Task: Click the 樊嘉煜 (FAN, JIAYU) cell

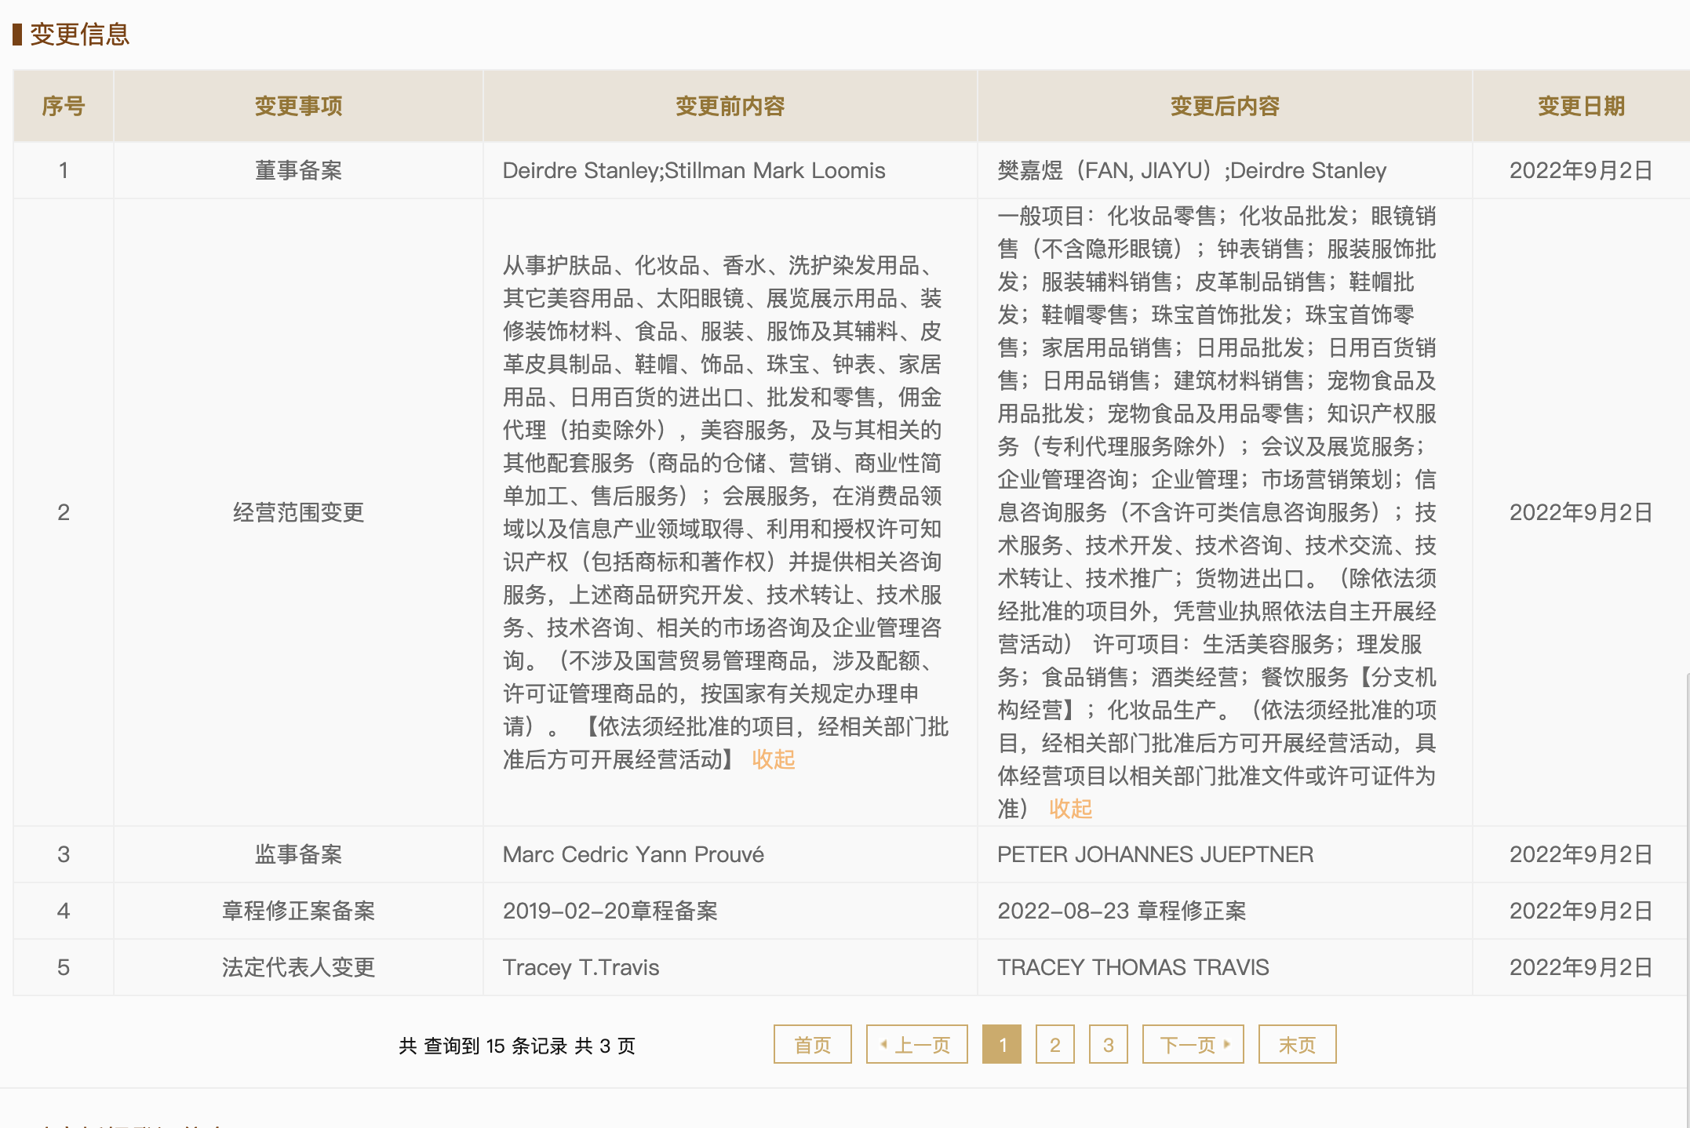Action: [1225, 170]
